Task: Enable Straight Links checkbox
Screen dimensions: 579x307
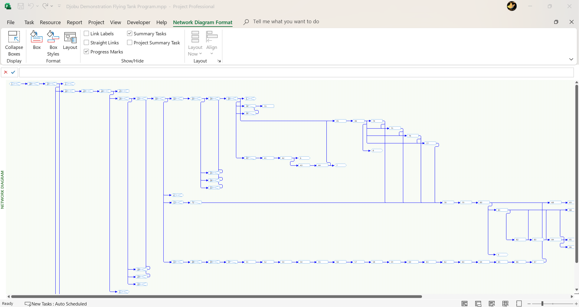Action: coord(87,43)
